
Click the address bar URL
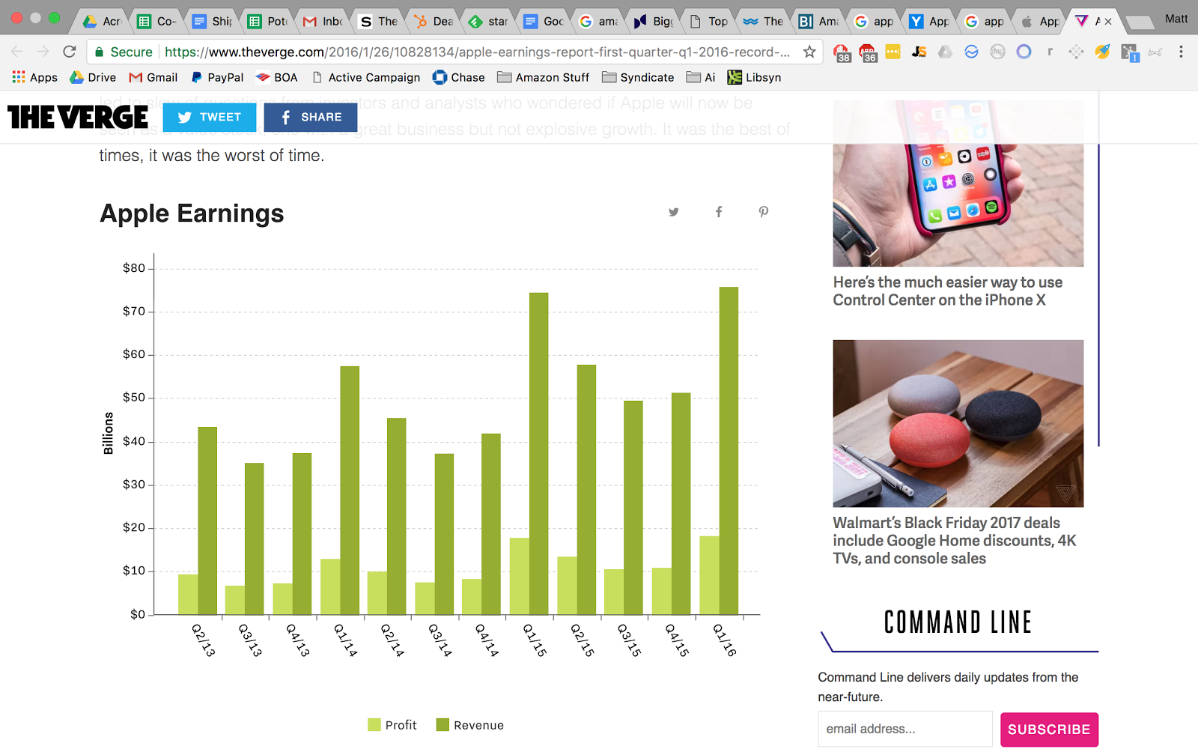pyautogui.click(x=477, y=52)
